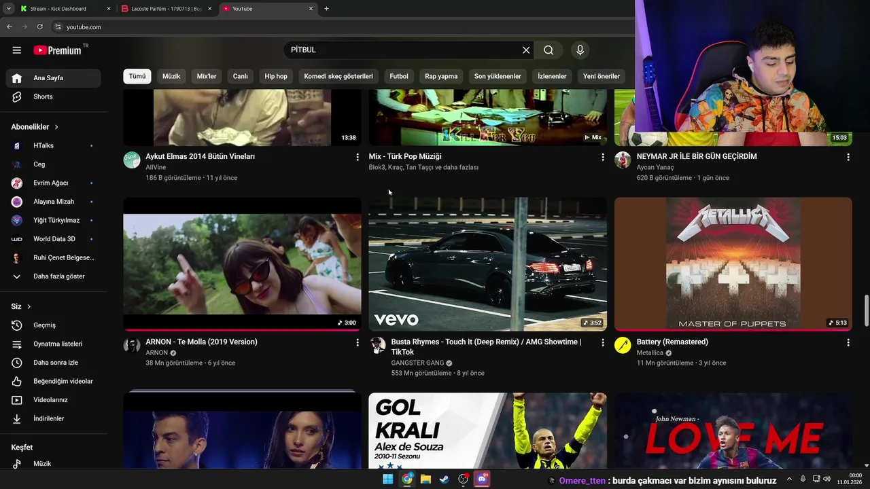
Task: Open the Love Me John Newman thumbnail
Action: coord(733,431)
